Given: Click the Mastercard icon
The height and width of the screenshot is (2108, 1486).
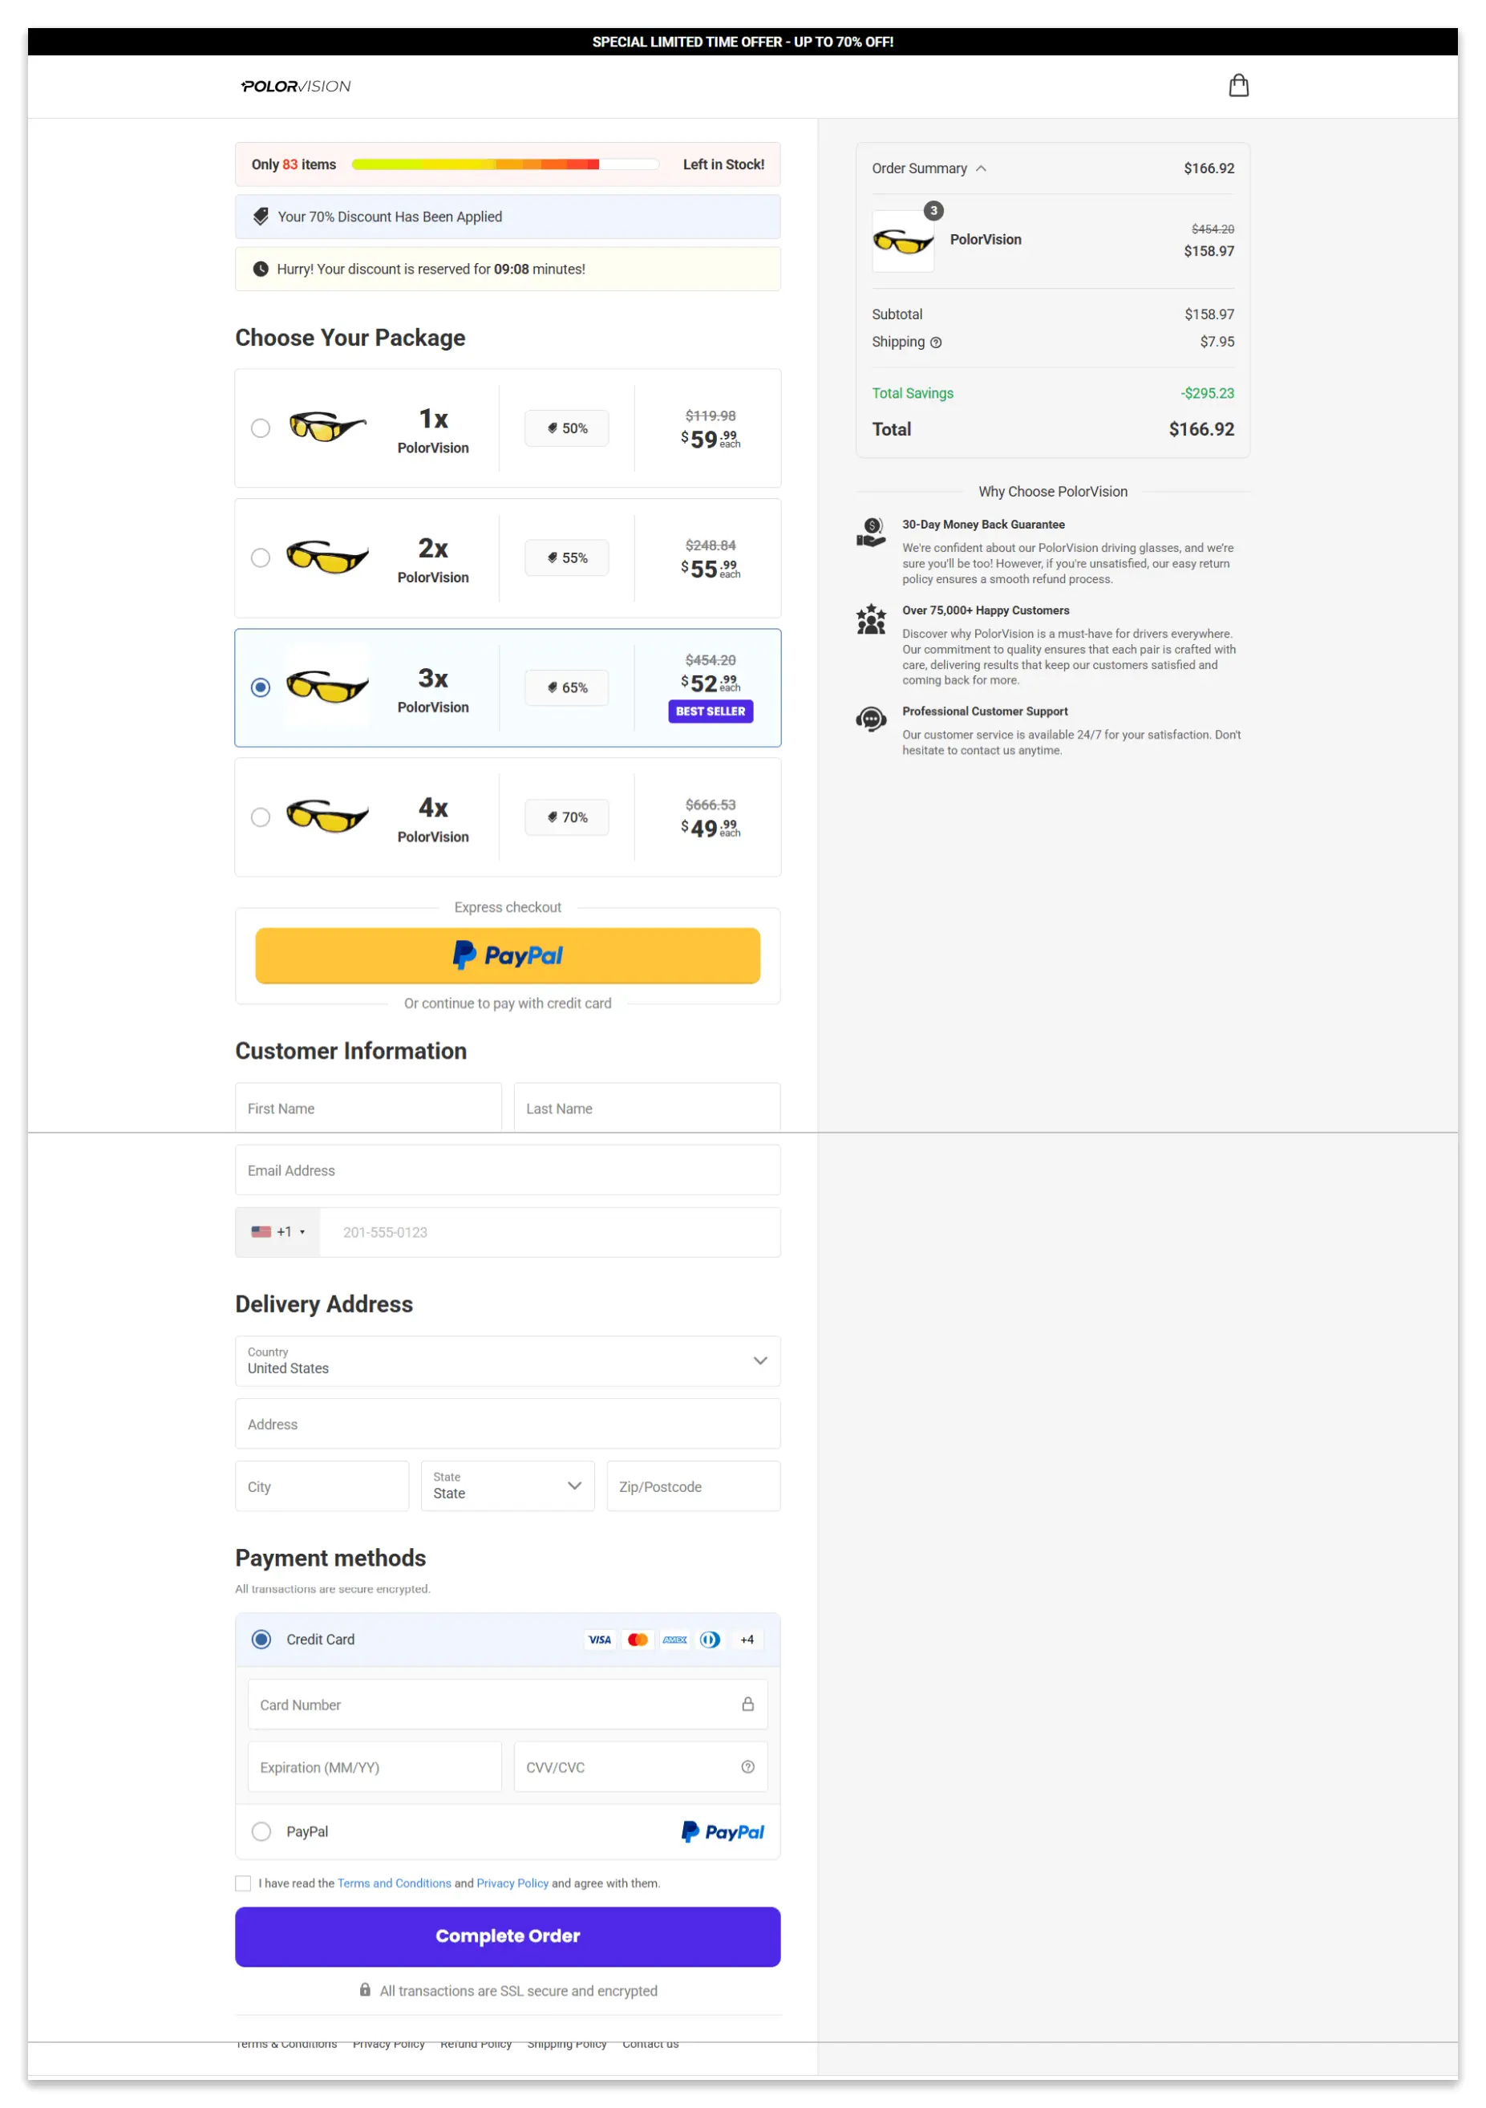Looking at the screenshot, I should click(x=637, y=1640).
